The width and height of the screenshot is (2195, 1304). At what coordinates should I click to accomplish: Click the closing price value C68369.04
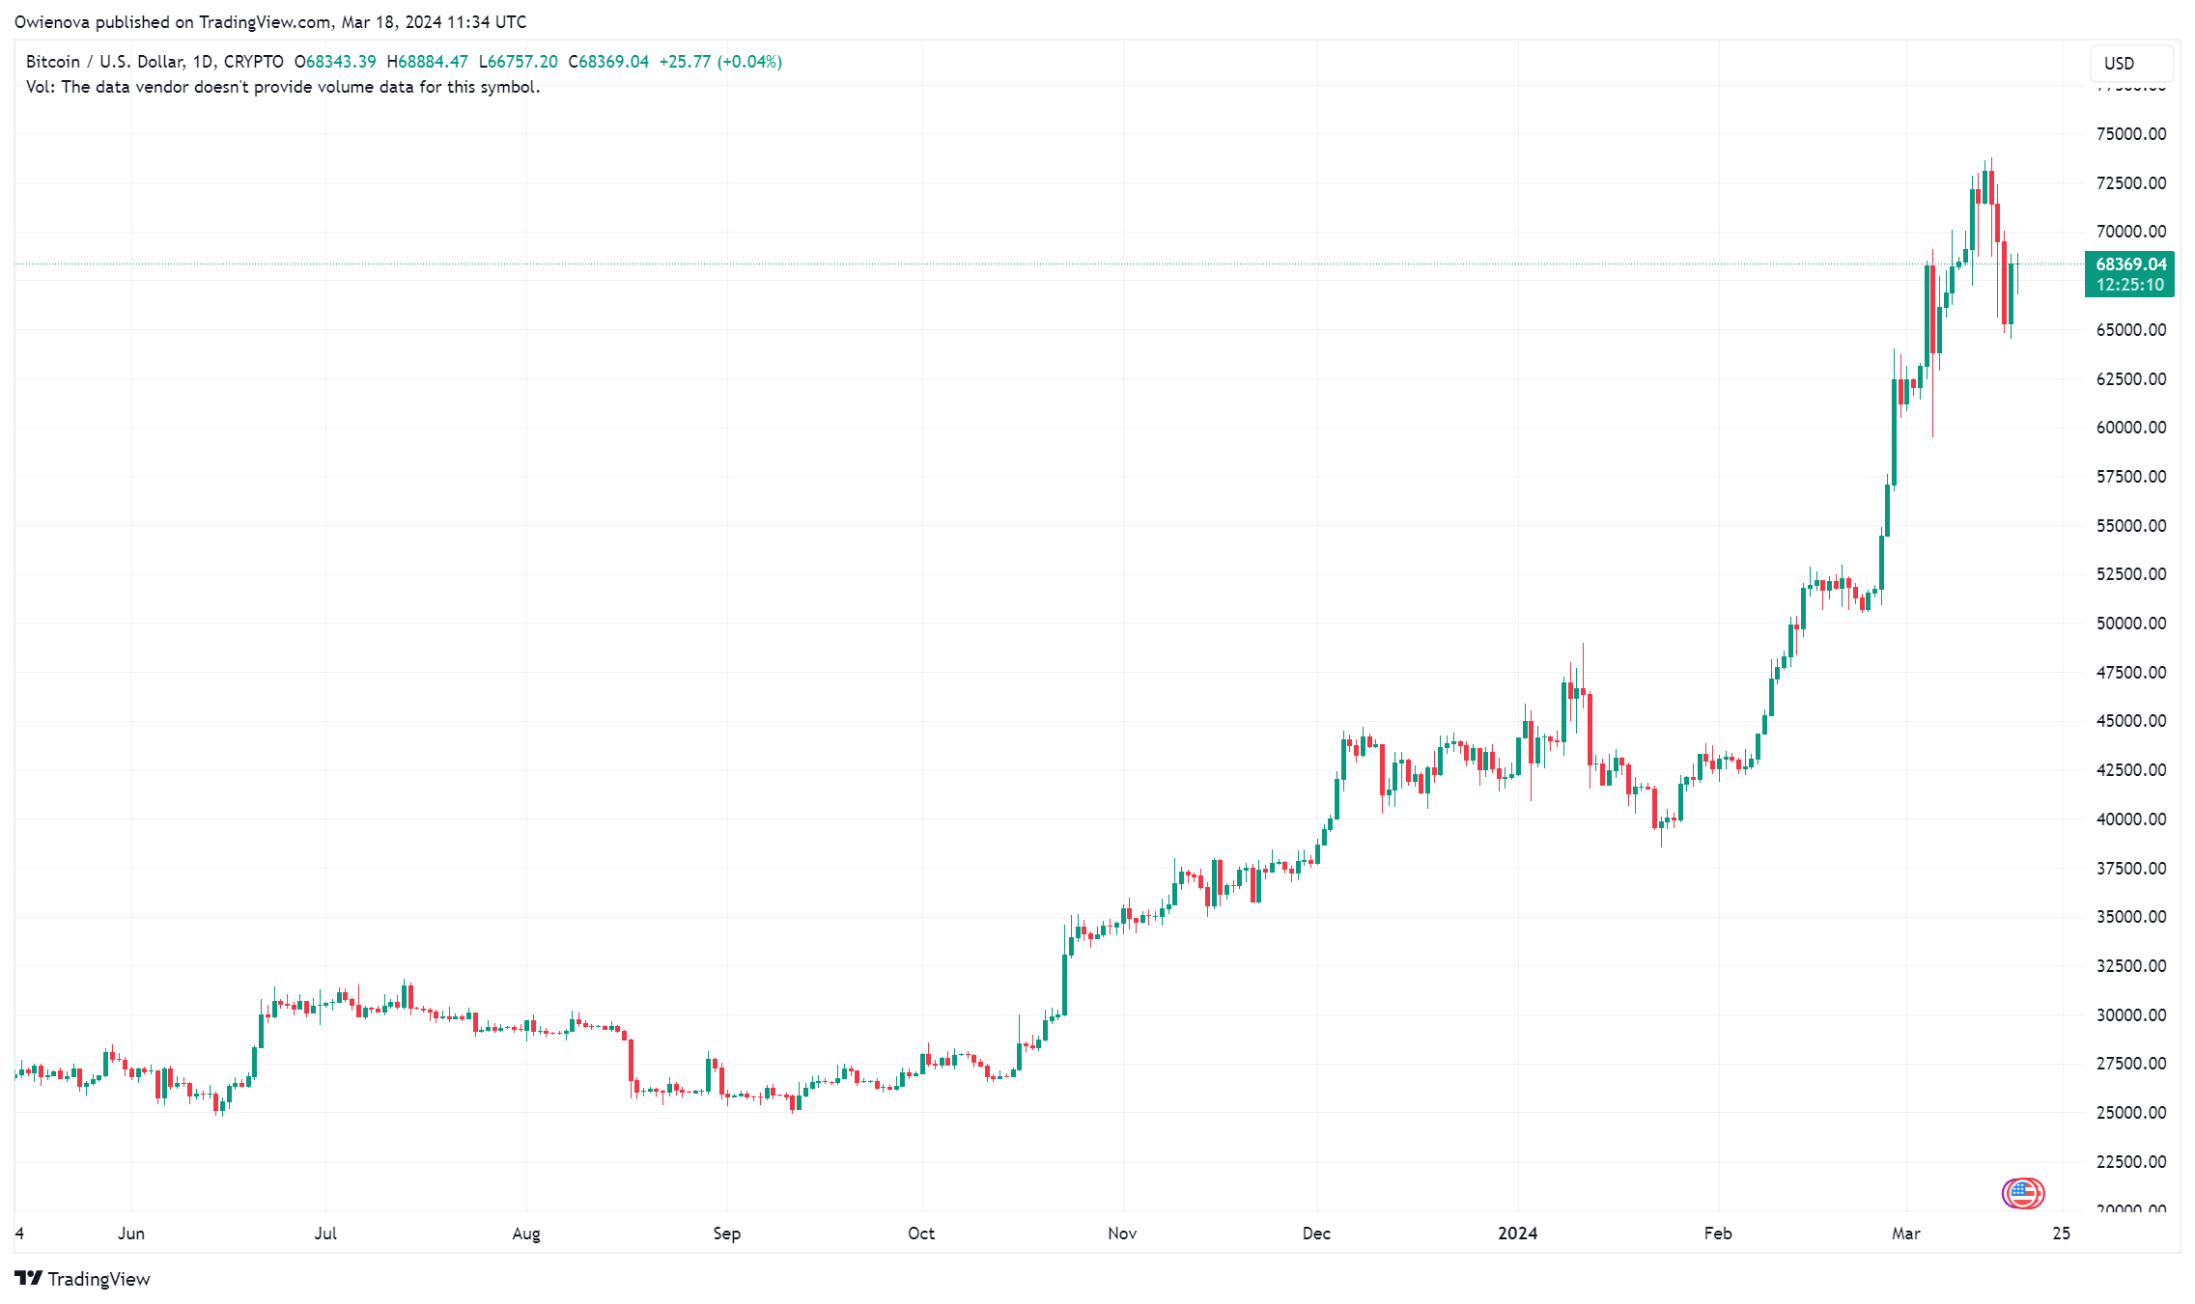coord(608,62)
